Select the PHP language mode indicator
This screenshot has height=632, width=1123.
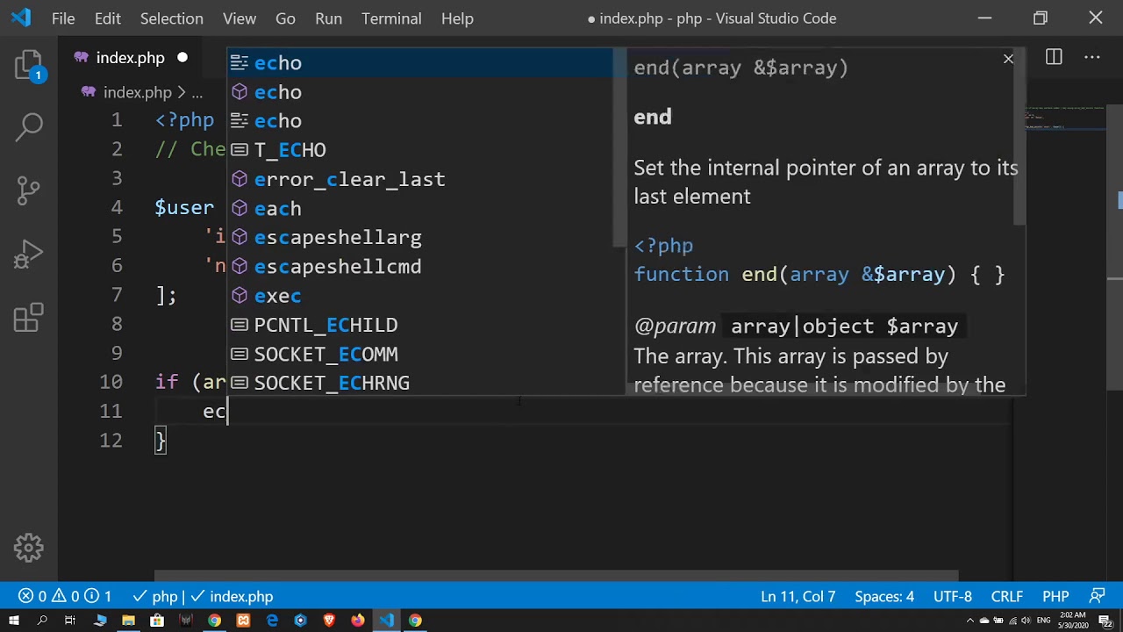(x=1055, y=596)
